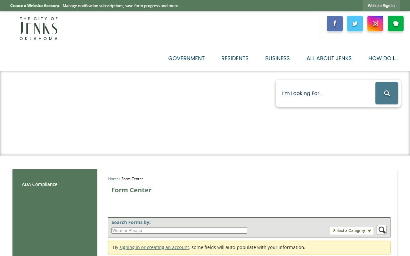The image size is (410, 256).
Task: Expand the Select a Category dropdown
Action: (352, 231)
